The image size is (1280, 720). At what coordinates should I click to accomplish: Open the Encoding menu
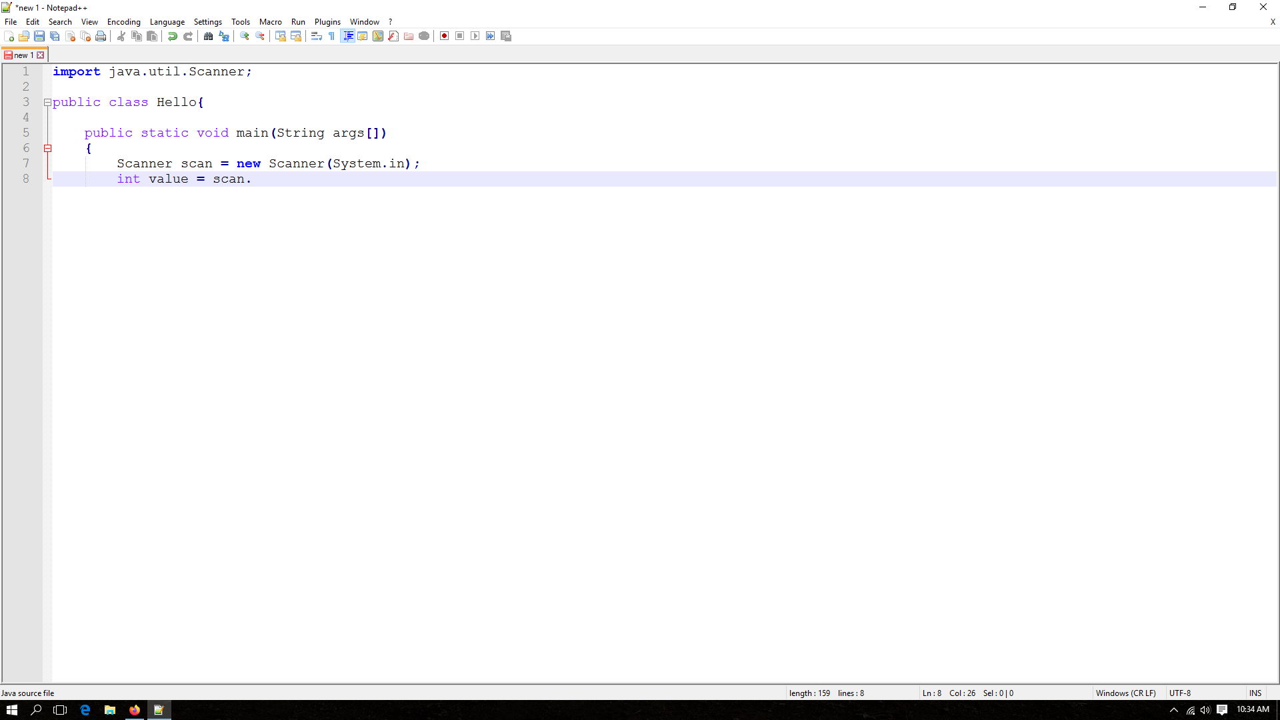(x=124, y=22)
